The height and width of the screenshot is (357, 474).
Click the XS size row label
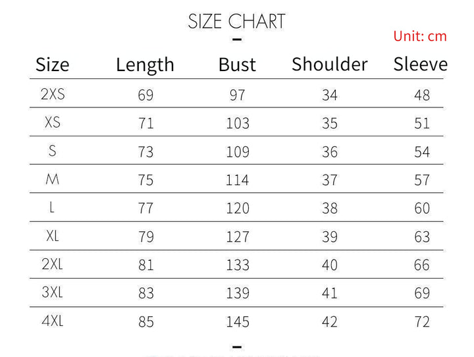53,123
